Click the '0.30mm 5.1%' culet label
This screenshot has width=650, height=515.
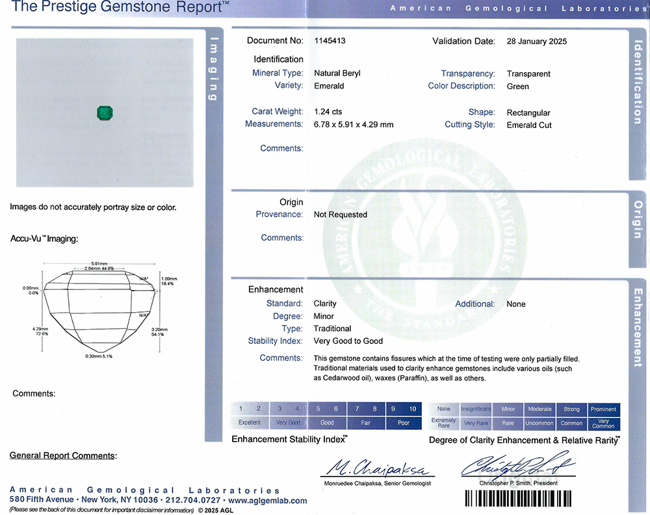pyautogui.click(x=99, y=356)
